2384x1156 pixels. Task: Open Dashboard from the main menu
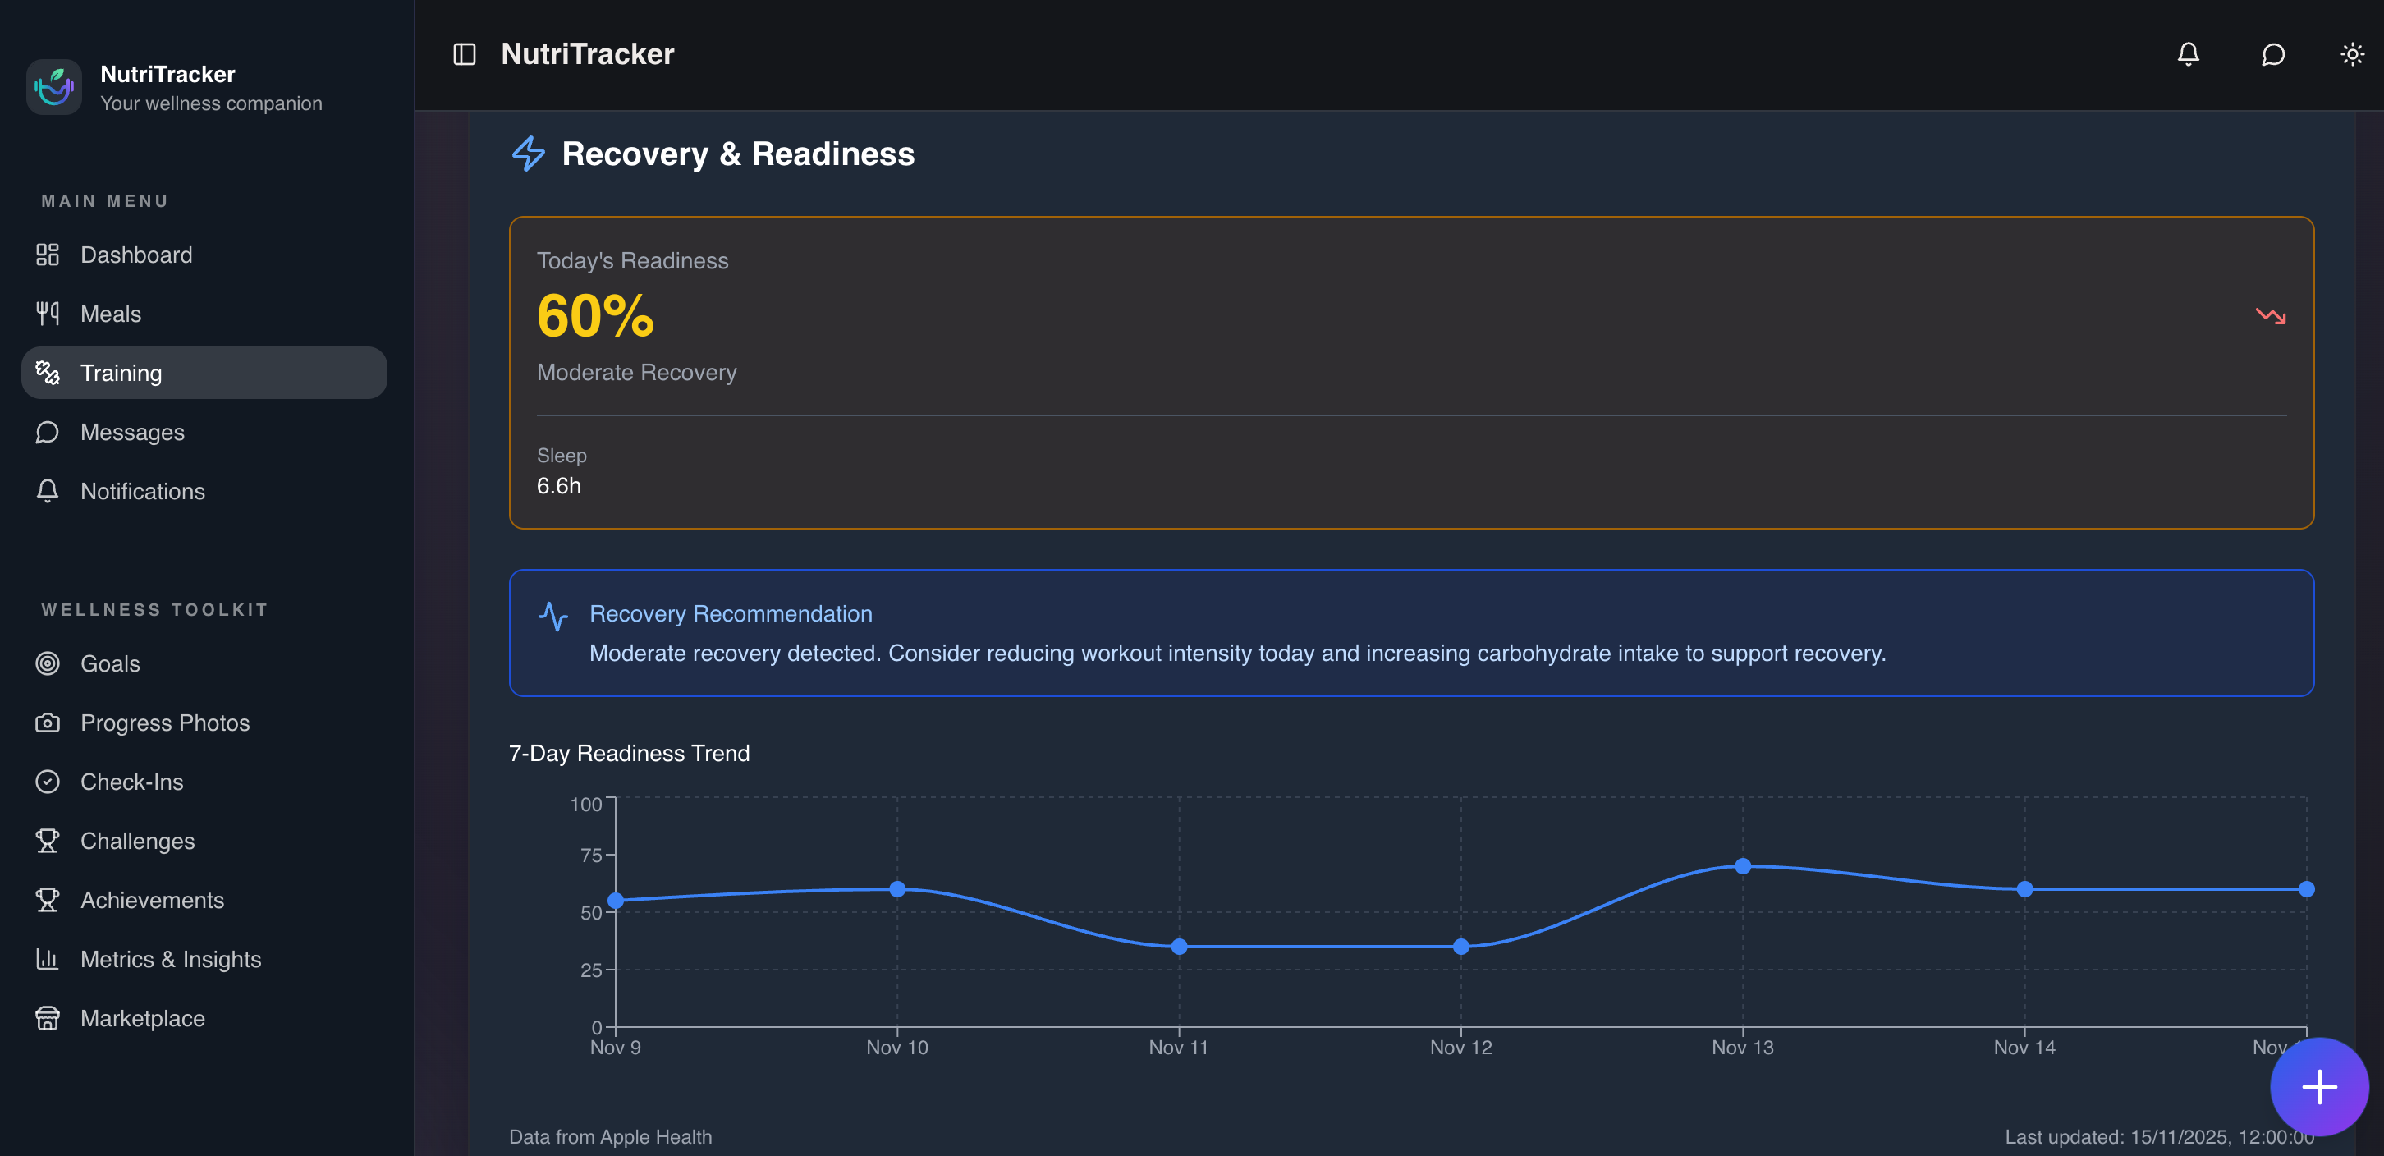point(136,255)
